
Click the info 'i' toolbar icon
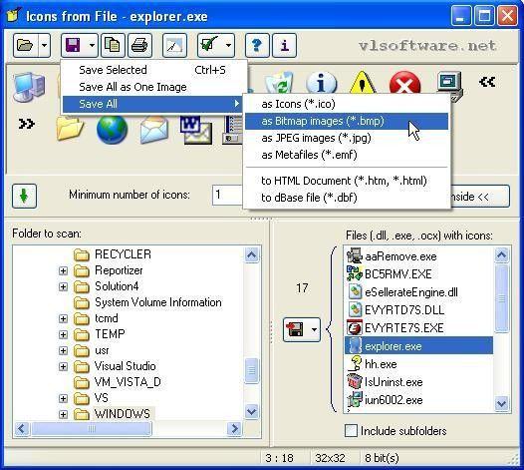284,45
